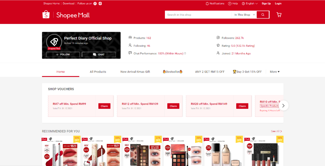Open the shopping cart icon

point(279,15)
